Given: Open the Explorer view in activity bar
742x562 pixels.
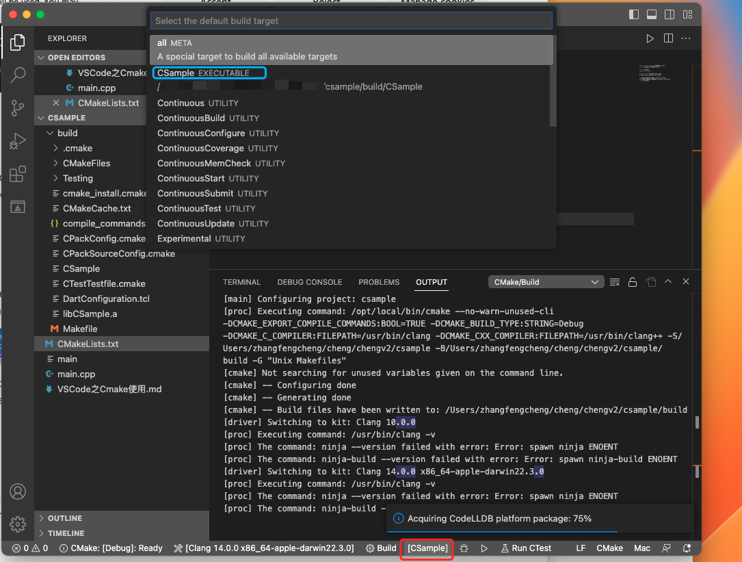Looking at the screenshot, I should 18,42.
